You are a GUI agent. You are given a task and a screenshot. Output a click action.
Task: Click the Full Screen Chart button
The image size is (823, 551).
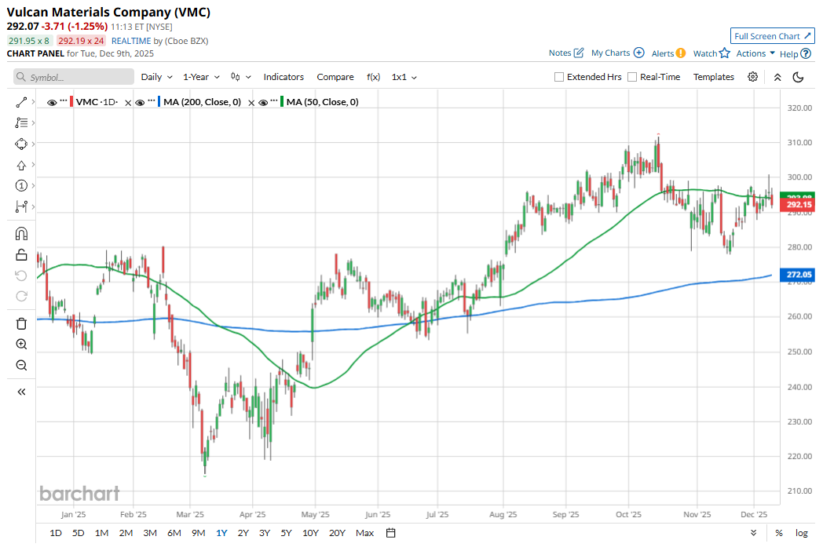click(x=772, y=36)
